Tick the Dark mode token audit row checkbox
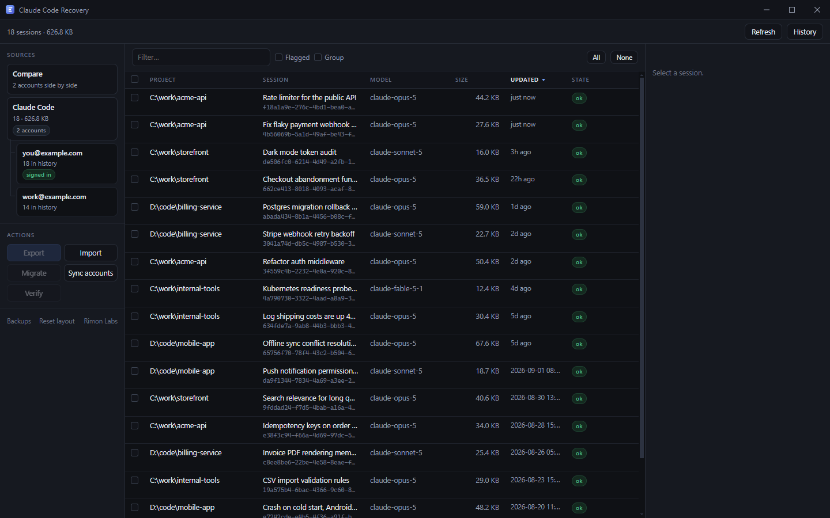Image resolution: width=830 pixels, height=518 pixels. click(x=134, y=153)
